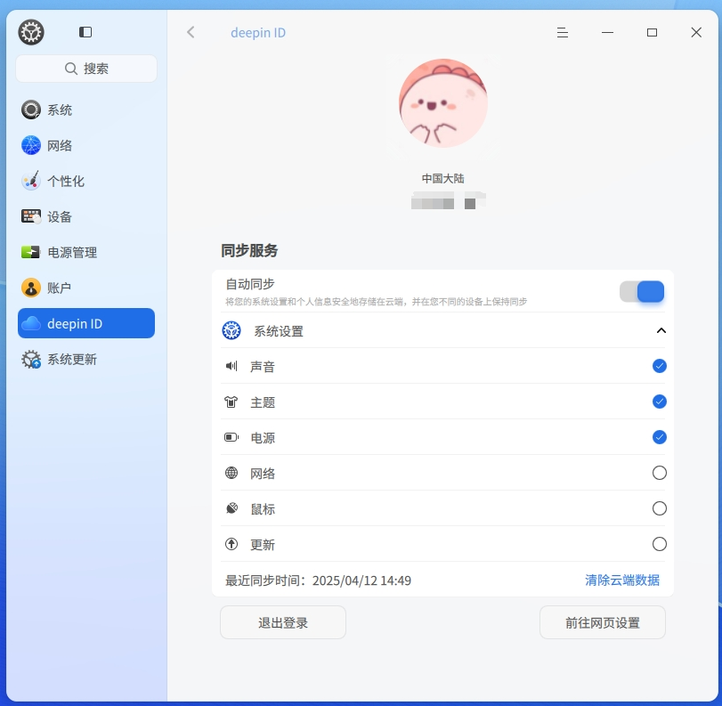This screenshot has height=706, width=722.
Task: Close the Control Center window
Action: [x=696, y=32]
